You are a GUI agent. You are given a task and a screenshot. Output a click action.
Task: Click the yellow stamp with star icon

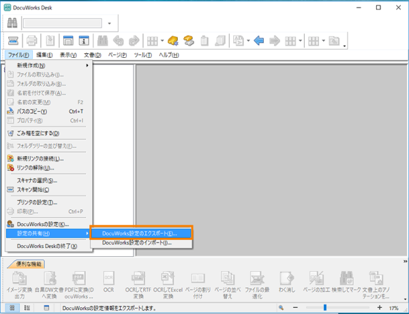pos(173,41)
